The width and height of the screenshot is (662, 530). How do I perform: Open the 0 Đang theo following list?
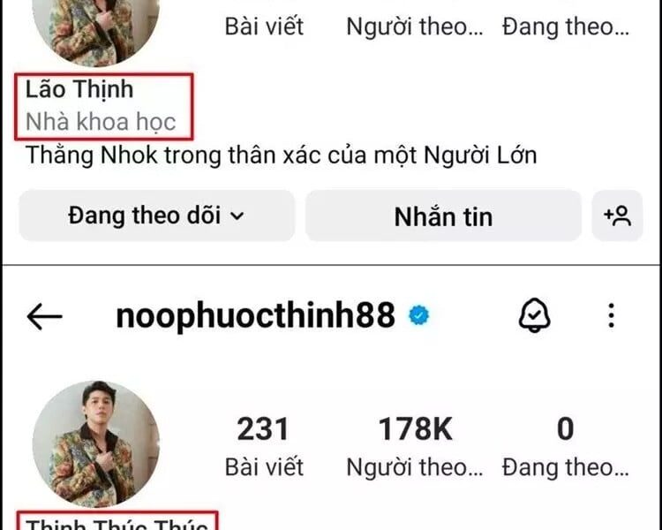tap(566, 447)
